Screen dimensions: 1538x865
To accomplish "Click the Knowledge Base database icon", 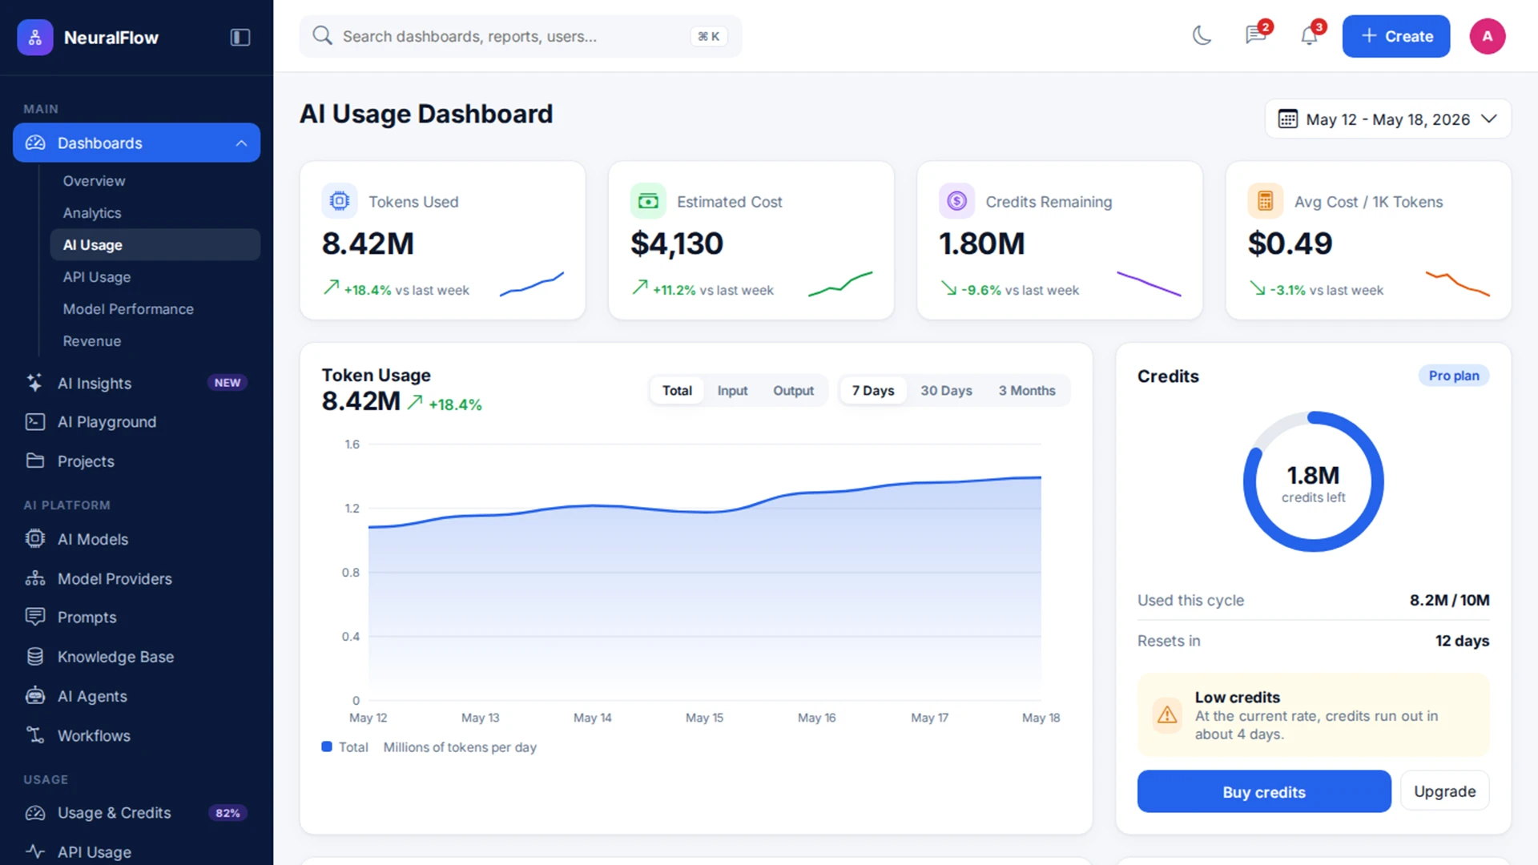I will coord(34,657).
